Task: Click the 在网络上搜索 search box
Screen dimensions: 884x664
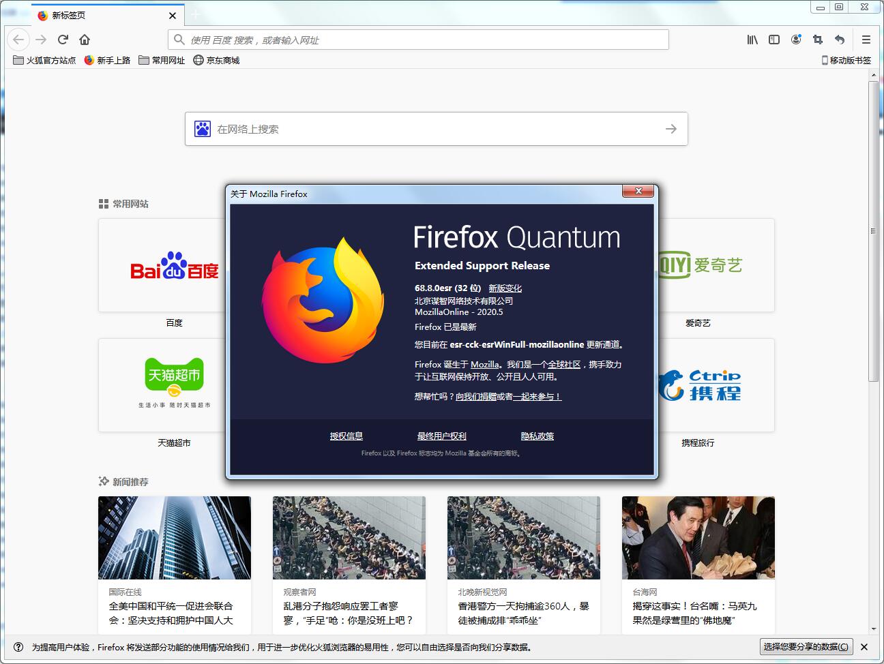Action: click(x=437, y=129)
